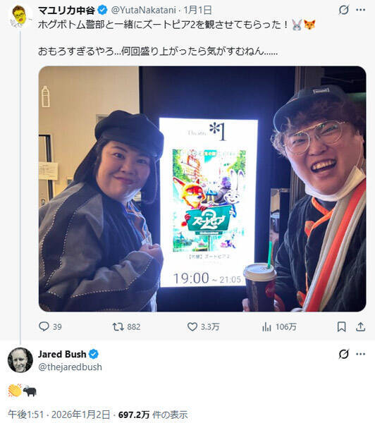Click the @YutaNakatani handle

point(143,11)
